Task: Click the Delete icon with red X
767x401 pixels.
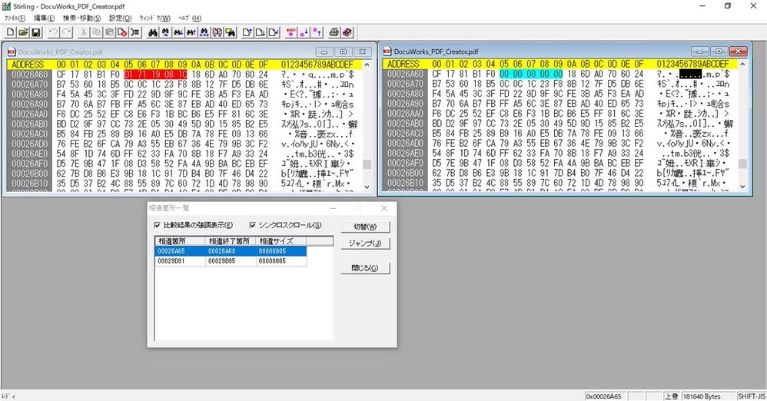Action: 122,32
